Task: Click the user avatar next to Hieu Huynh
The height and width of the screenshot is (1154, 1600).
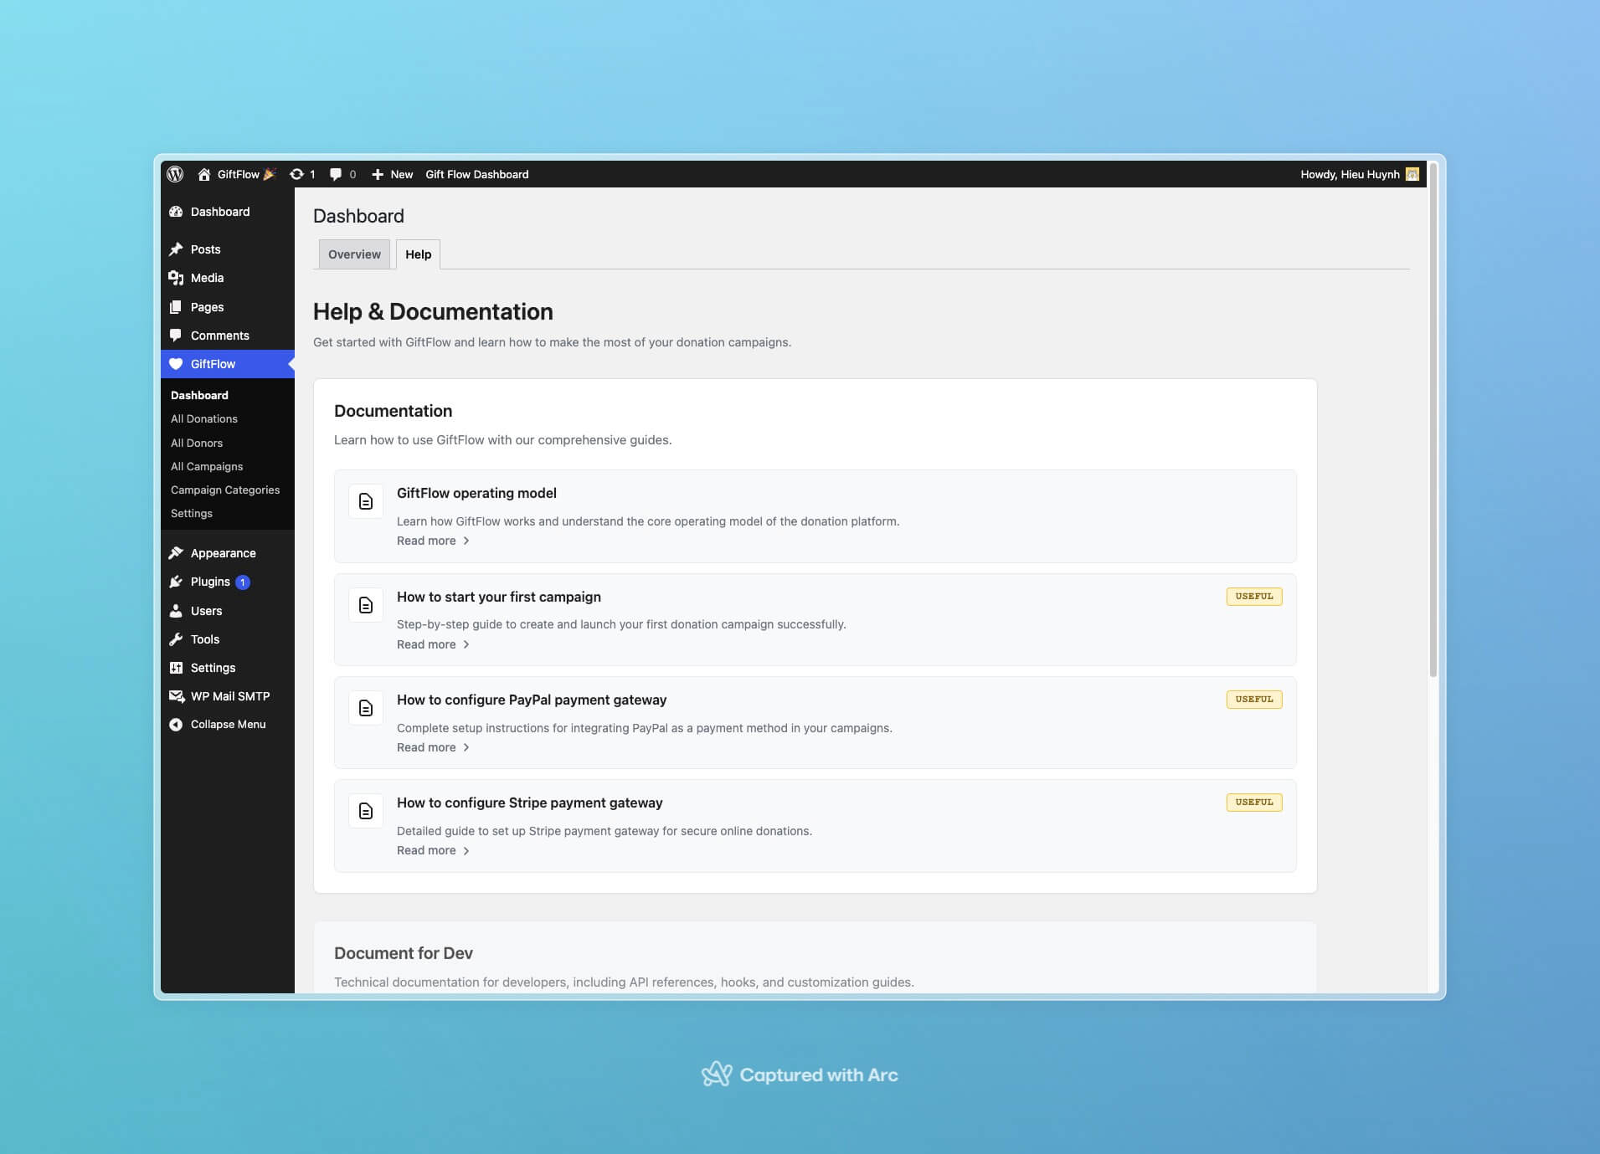Action: pyautogui.click(x=1412, y=174)
